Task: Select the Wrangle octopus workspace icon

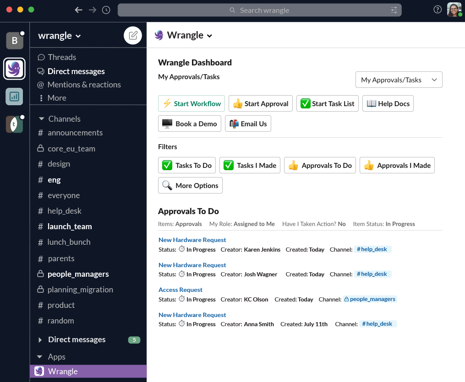Action: point(14,69)
